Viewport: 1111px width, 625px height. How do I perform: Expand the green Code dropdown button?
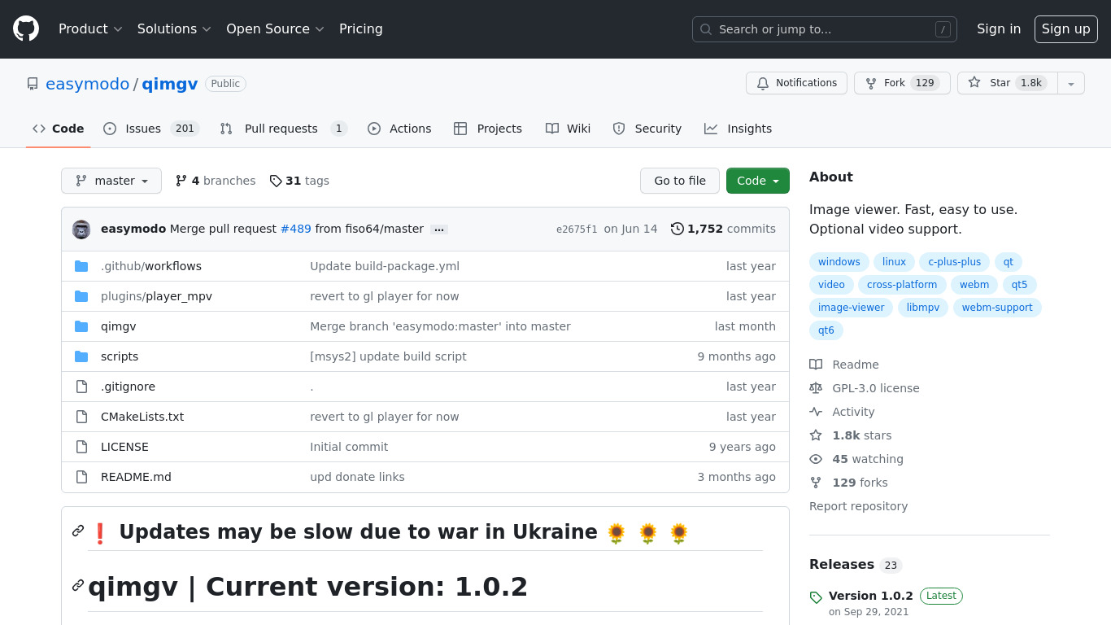click(758, 181)
